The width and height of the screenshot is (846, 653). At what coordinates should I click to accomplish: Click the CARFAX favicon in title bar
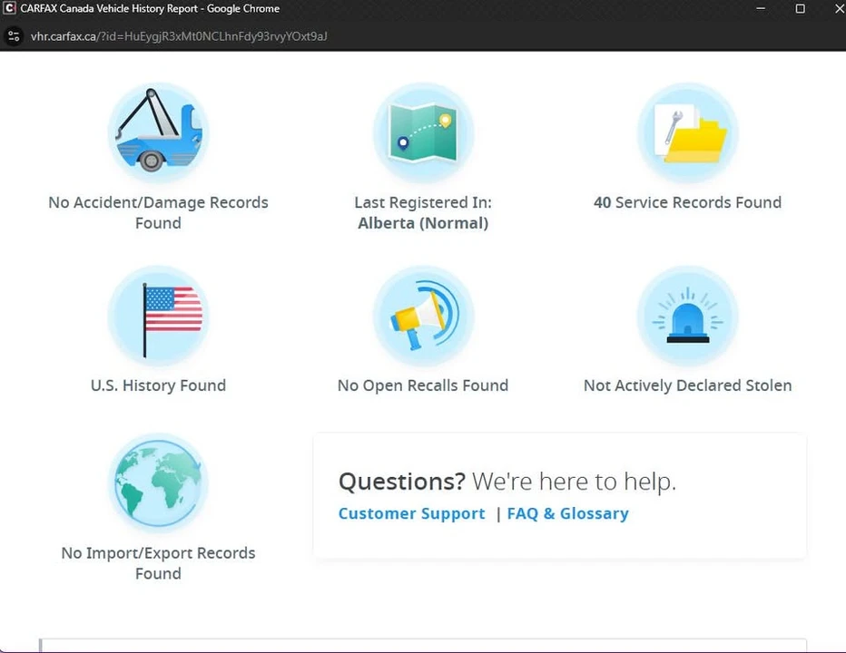9,9
